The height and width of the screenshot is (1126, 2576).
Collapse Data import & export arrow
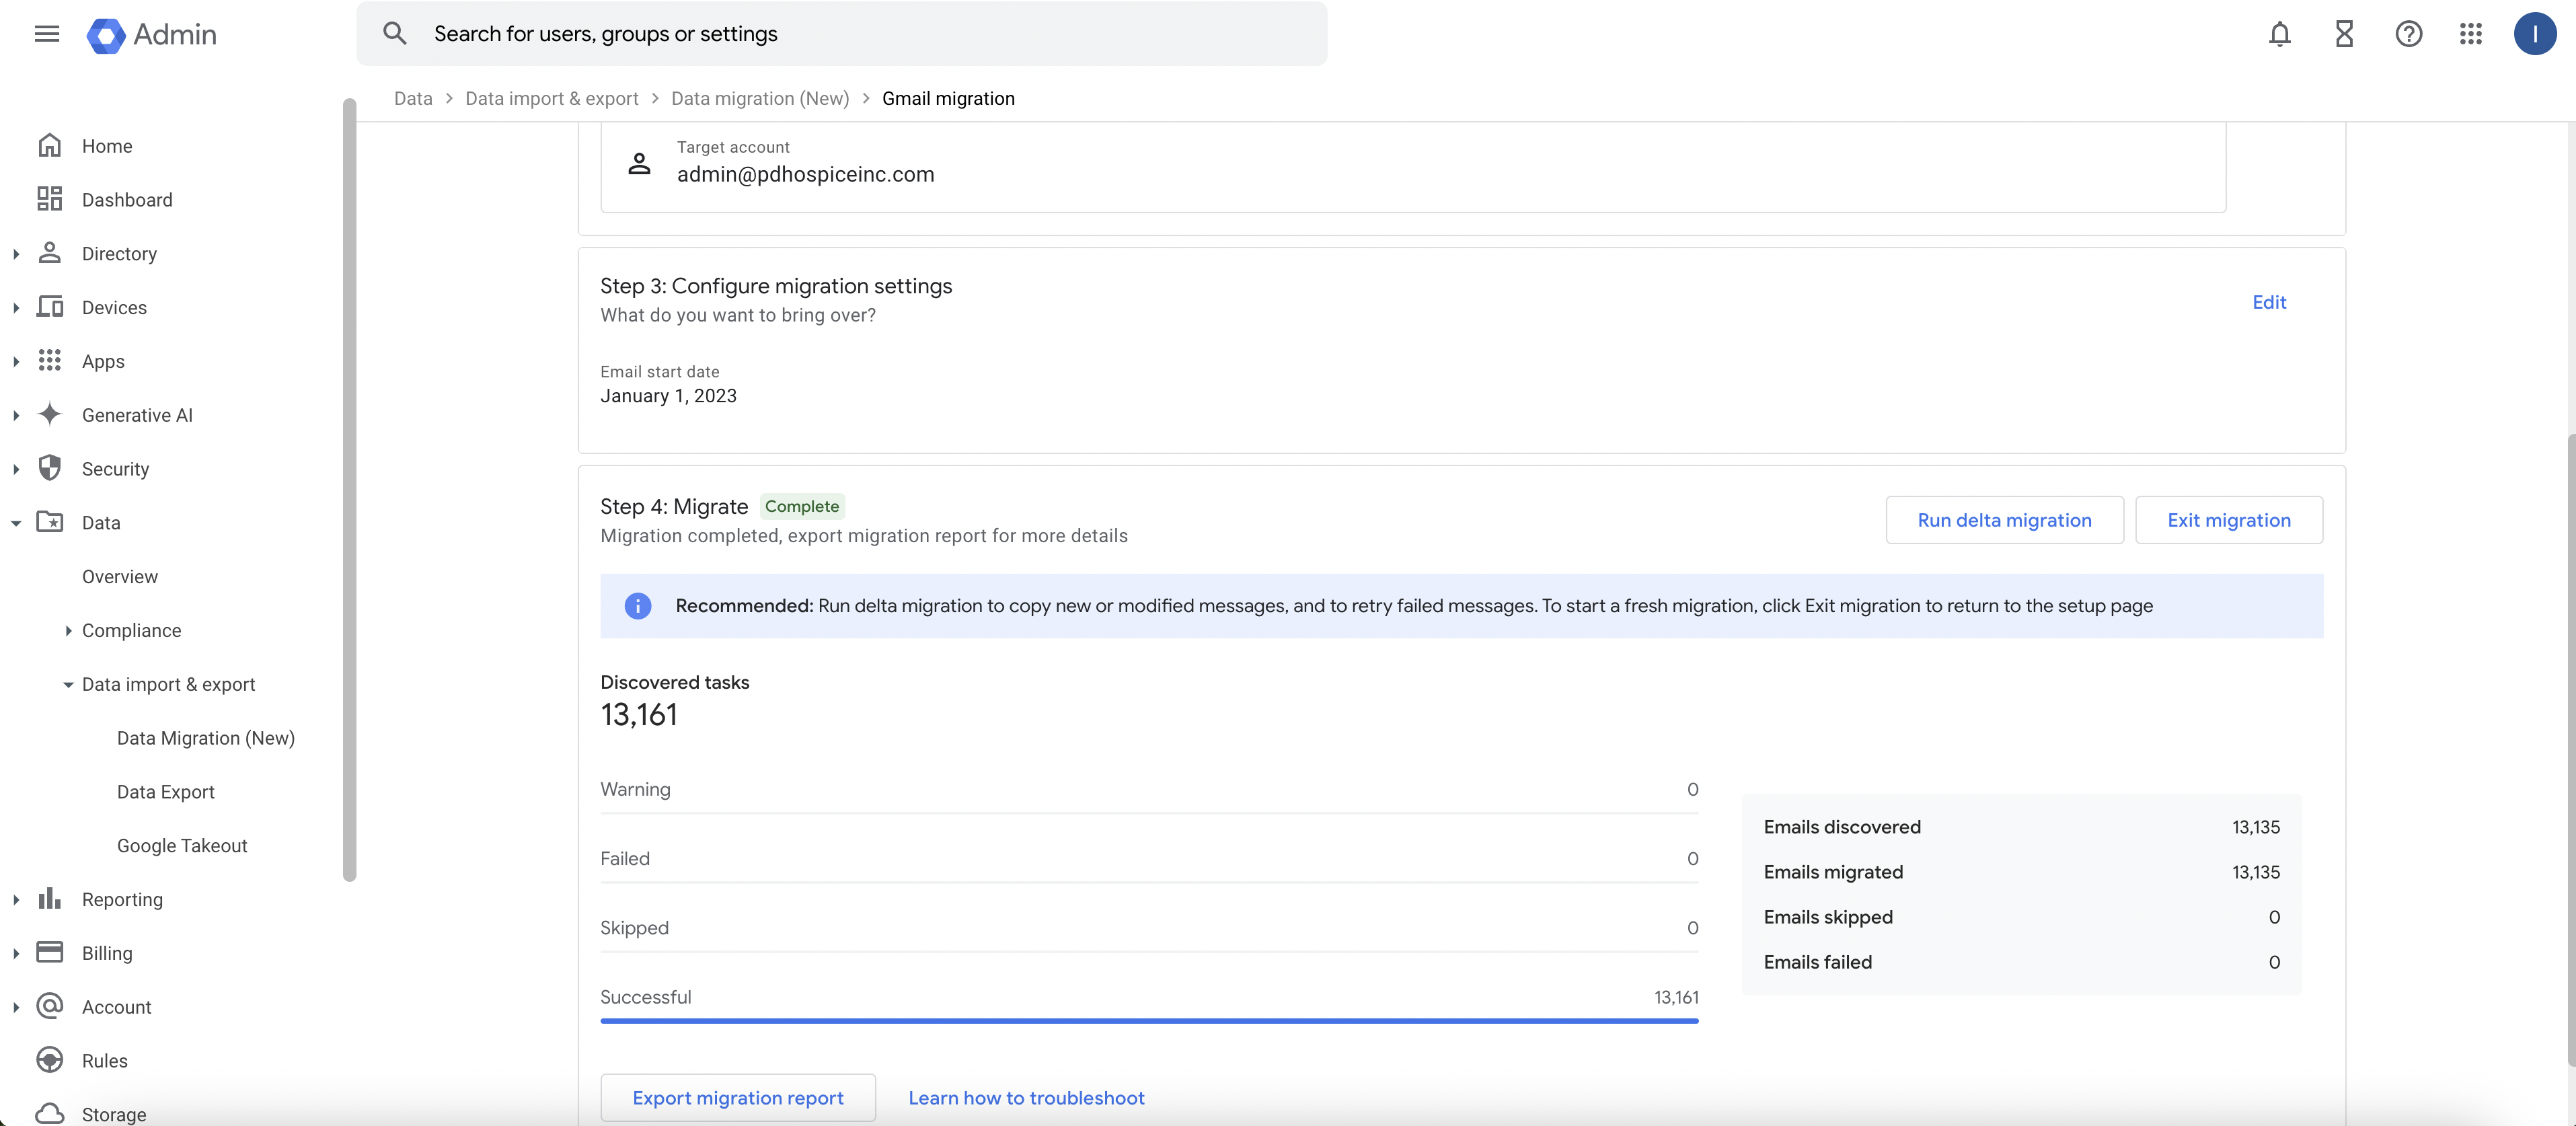(x=68, y=685)
